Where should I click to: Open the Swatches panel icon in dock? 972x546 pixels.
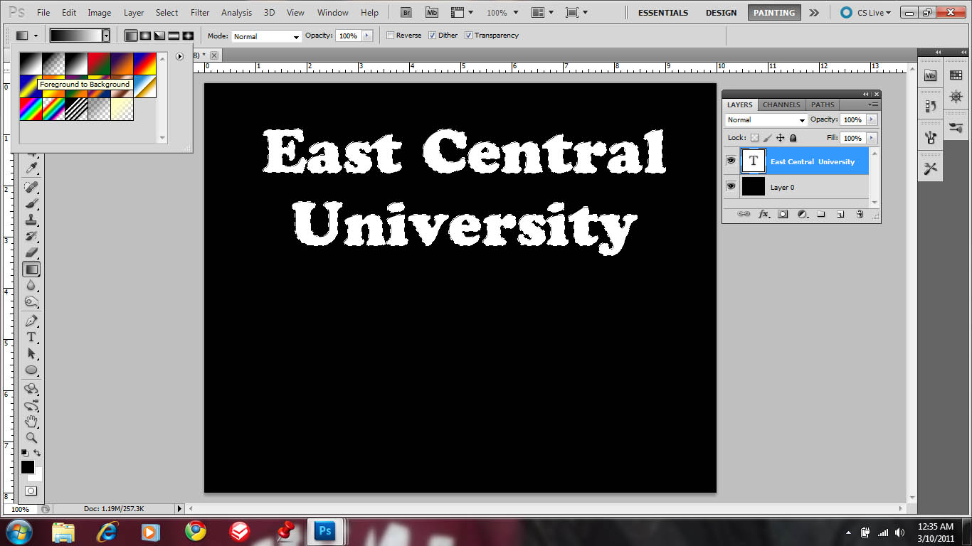point(956,75)
